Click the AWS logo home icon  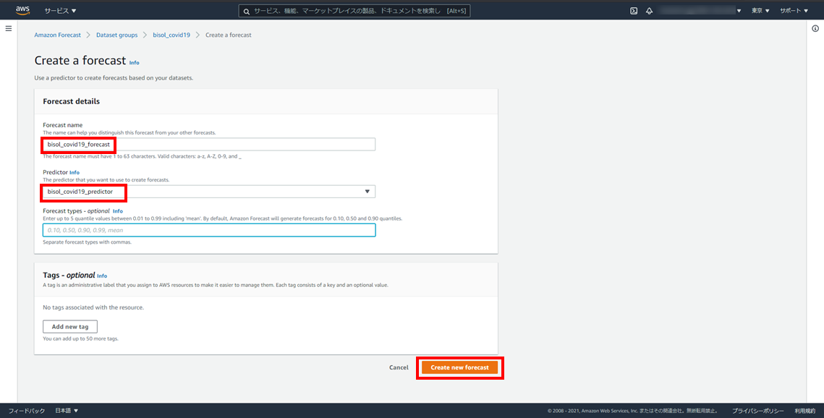tap(22, 10)
